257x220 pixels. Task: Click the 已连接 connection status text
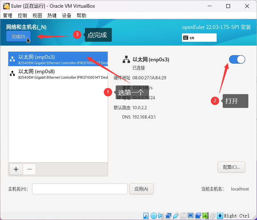click(139, 68)
